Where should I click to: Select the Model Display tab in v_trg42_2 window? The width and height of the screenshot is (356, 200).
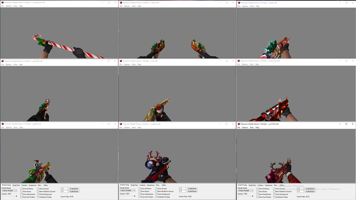(x=125, y=185)
